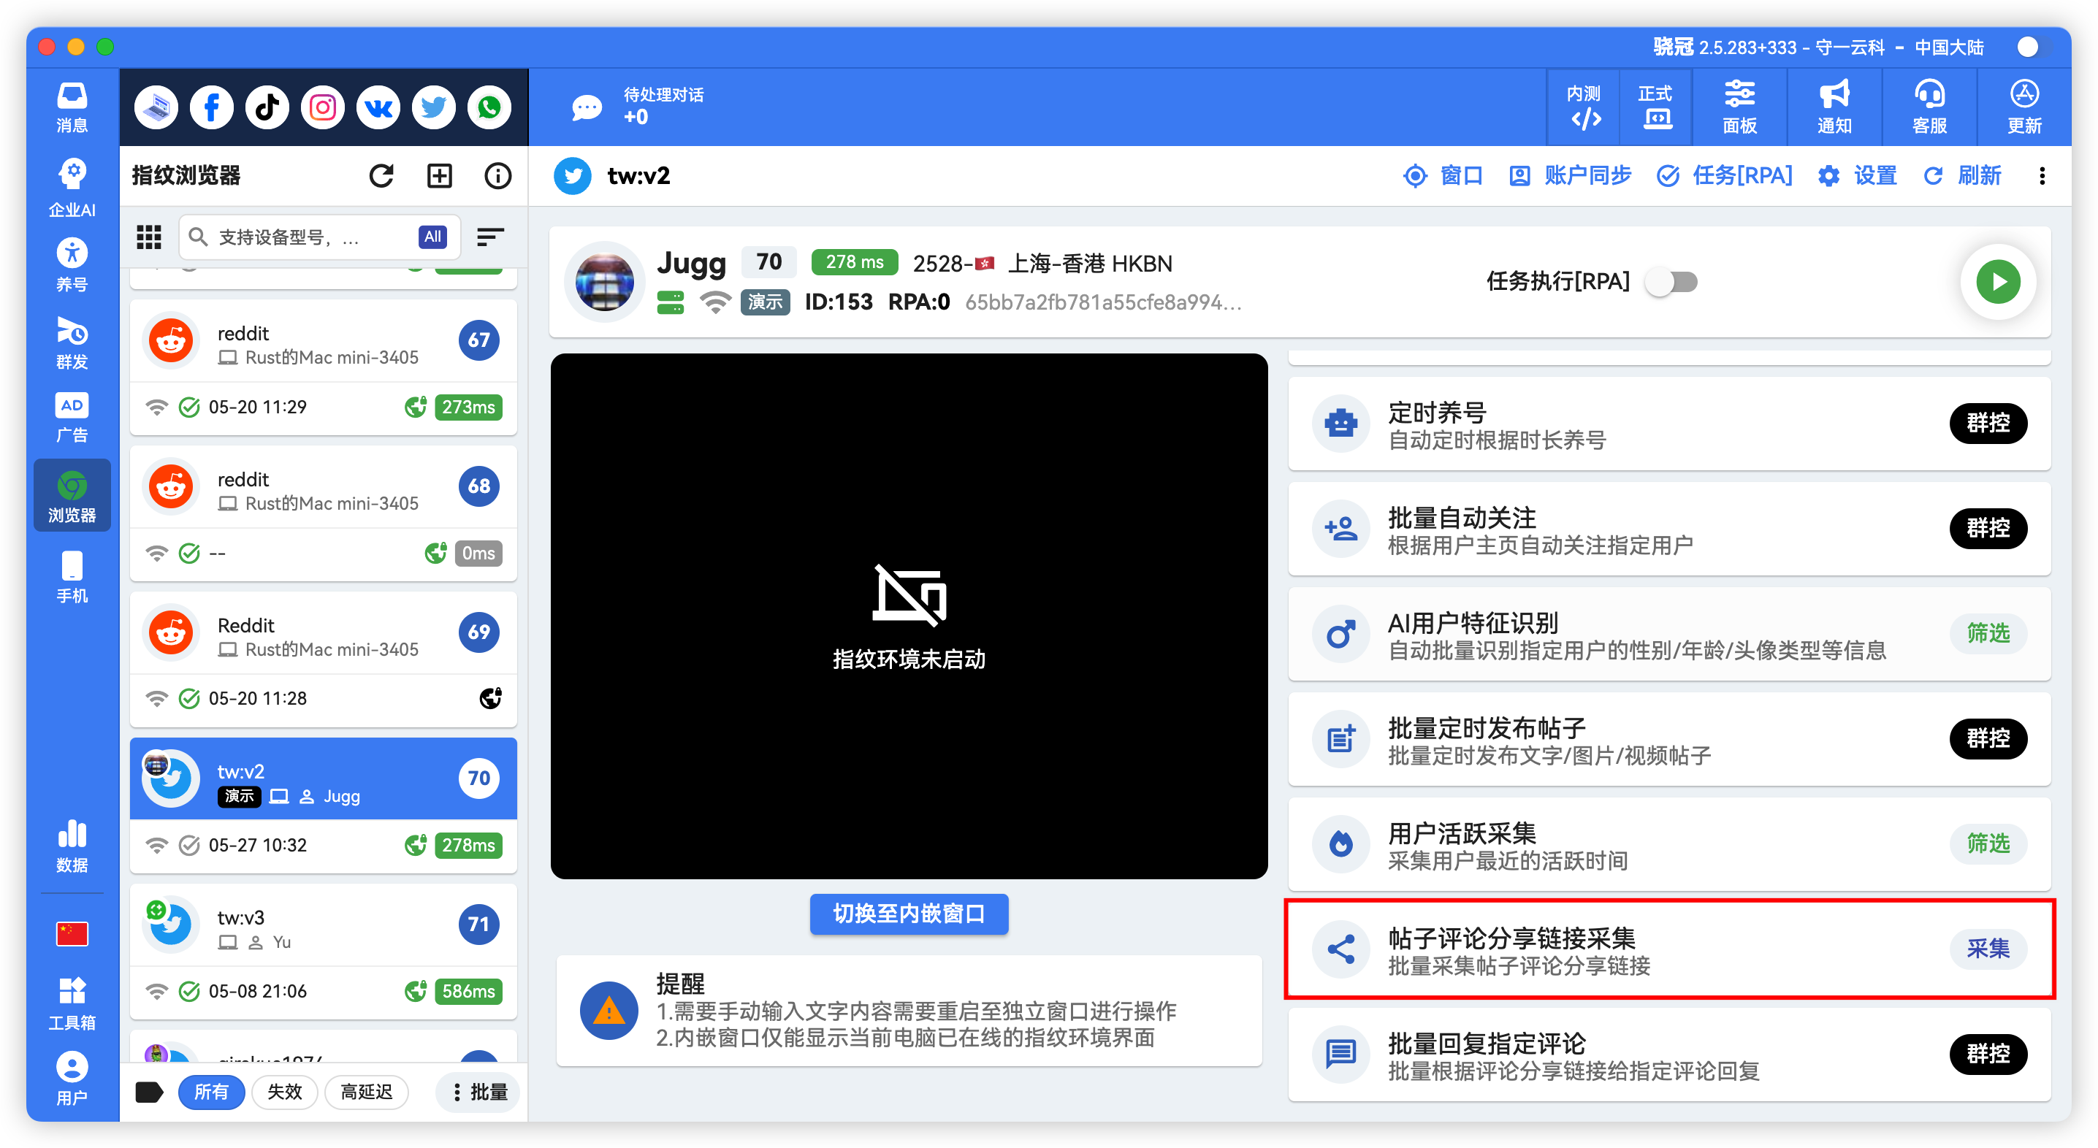Screen dimensions: 2098x1148
Task: Select the tw:v3 Yu entry
Action: point(324,952)
